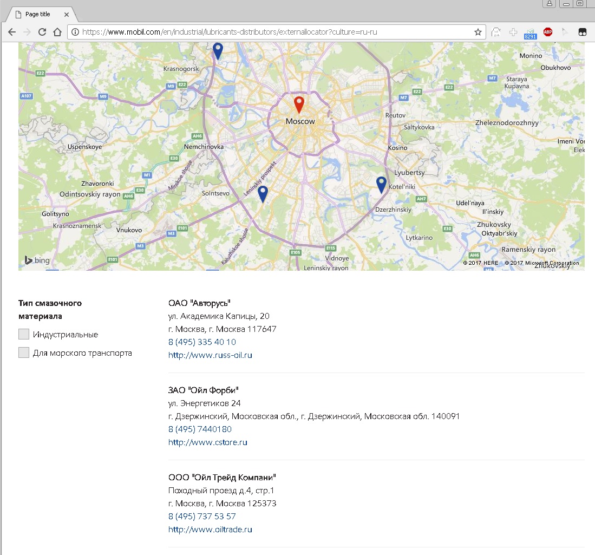This screenshot has width=595, height=555.
Task: Open the browser user profile button
Action: click(x=549, y=4)
